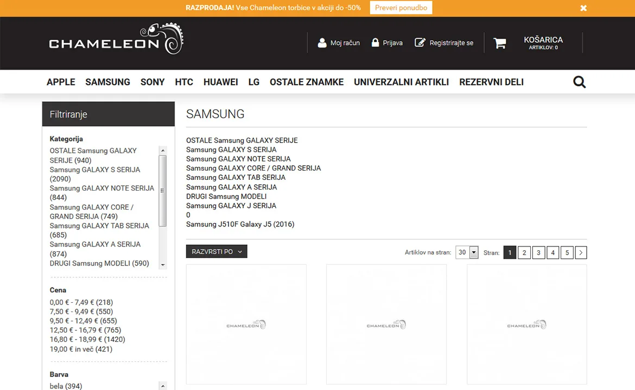This screenshot has height=390, width=635.
Task: Open Artiklov na stran 30 dropdown
Action: pos(467,252)
